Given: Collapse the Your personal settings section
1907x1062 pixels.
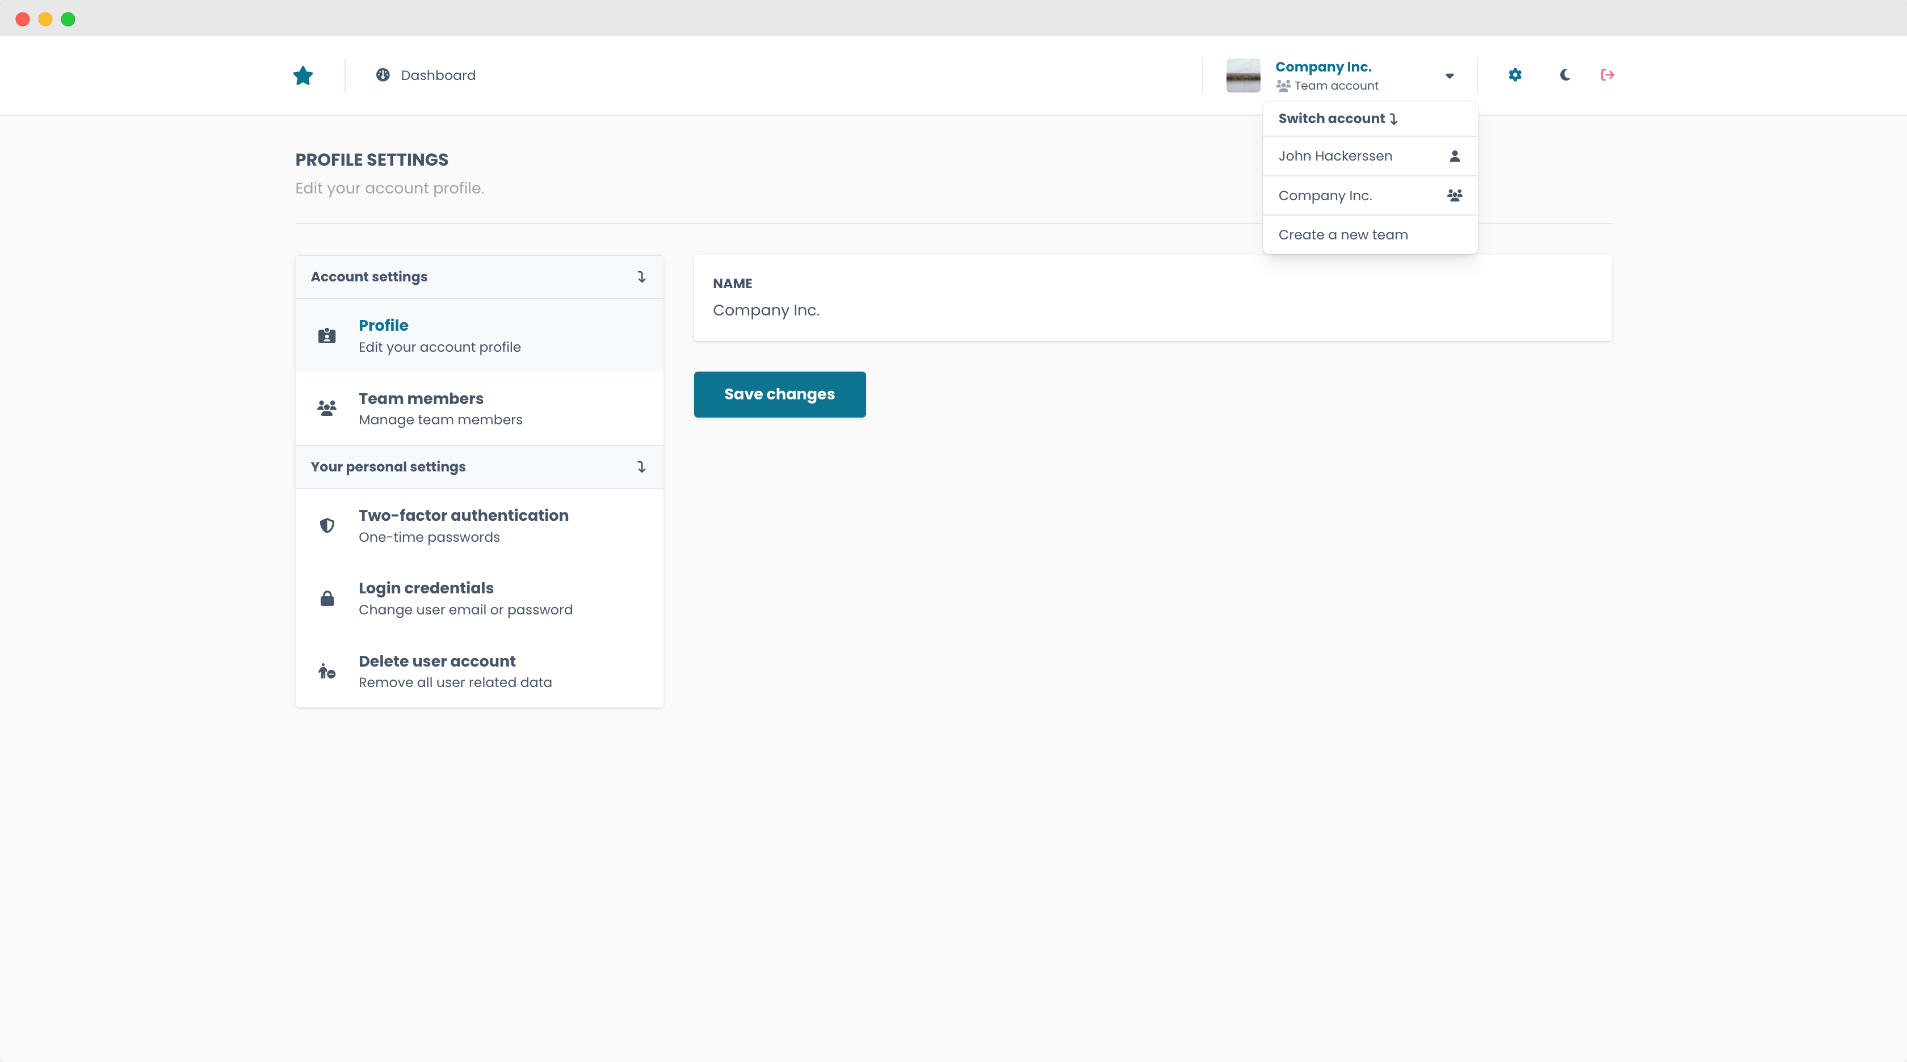Looking at the screenshot, I should (641, 467).
